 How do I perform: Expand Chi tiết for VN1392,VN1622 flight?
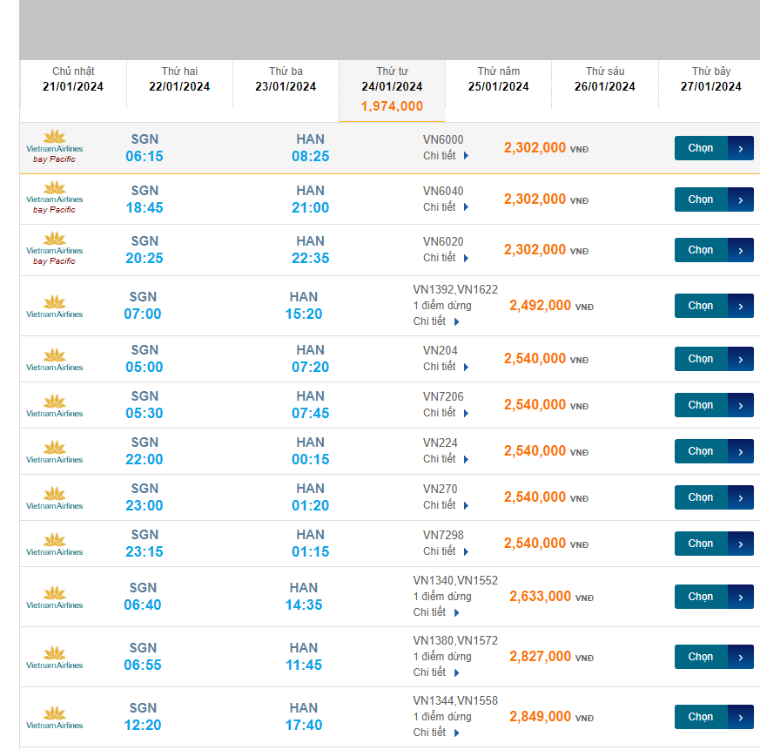point(435,321)
